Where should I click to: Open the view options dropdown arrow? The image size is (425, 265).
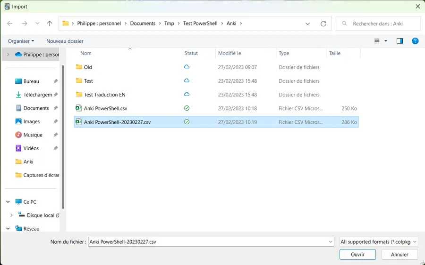[386, 41]
